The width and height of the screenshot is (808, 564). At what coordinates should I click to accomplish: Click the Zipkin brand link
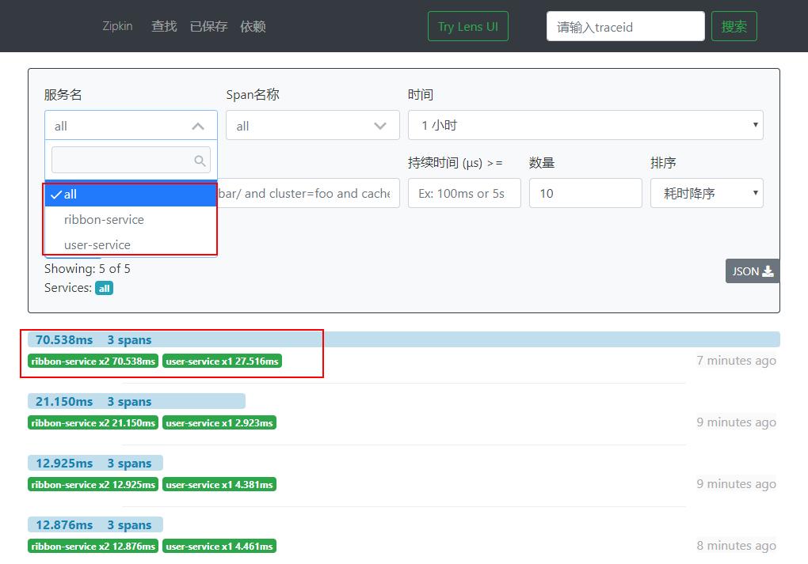point(117,26)
